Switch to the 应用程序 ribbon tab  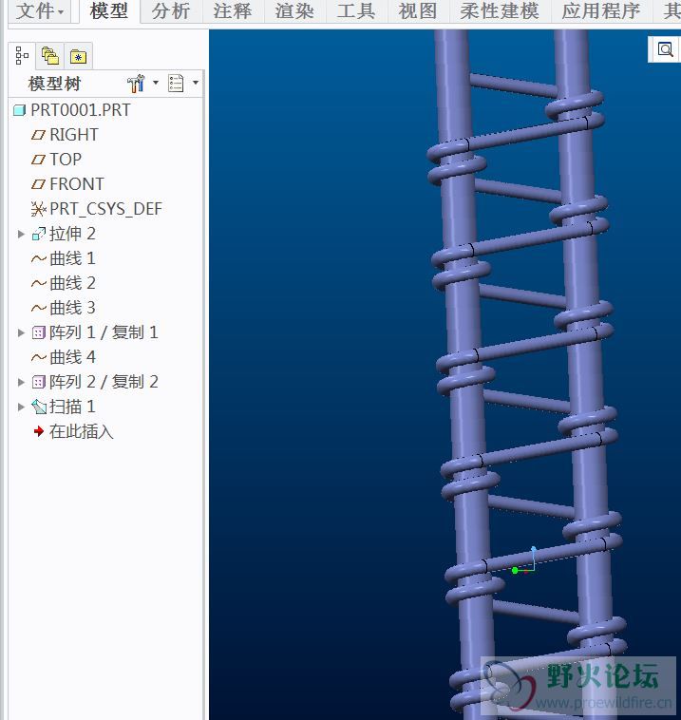click(x=601, y=11)
